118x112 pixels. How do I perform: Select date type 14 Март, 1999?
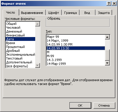76,41
